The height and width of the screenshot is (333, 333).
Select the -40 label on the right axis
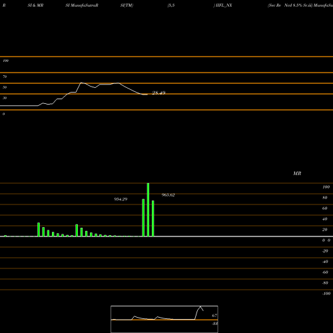coord(325,262)
